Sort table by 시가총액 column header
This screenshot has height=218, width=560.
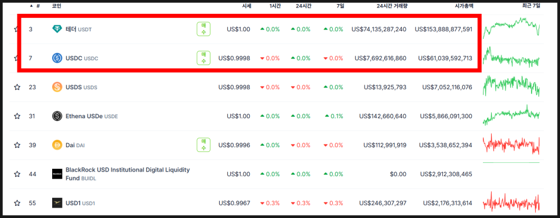[464, 6]
